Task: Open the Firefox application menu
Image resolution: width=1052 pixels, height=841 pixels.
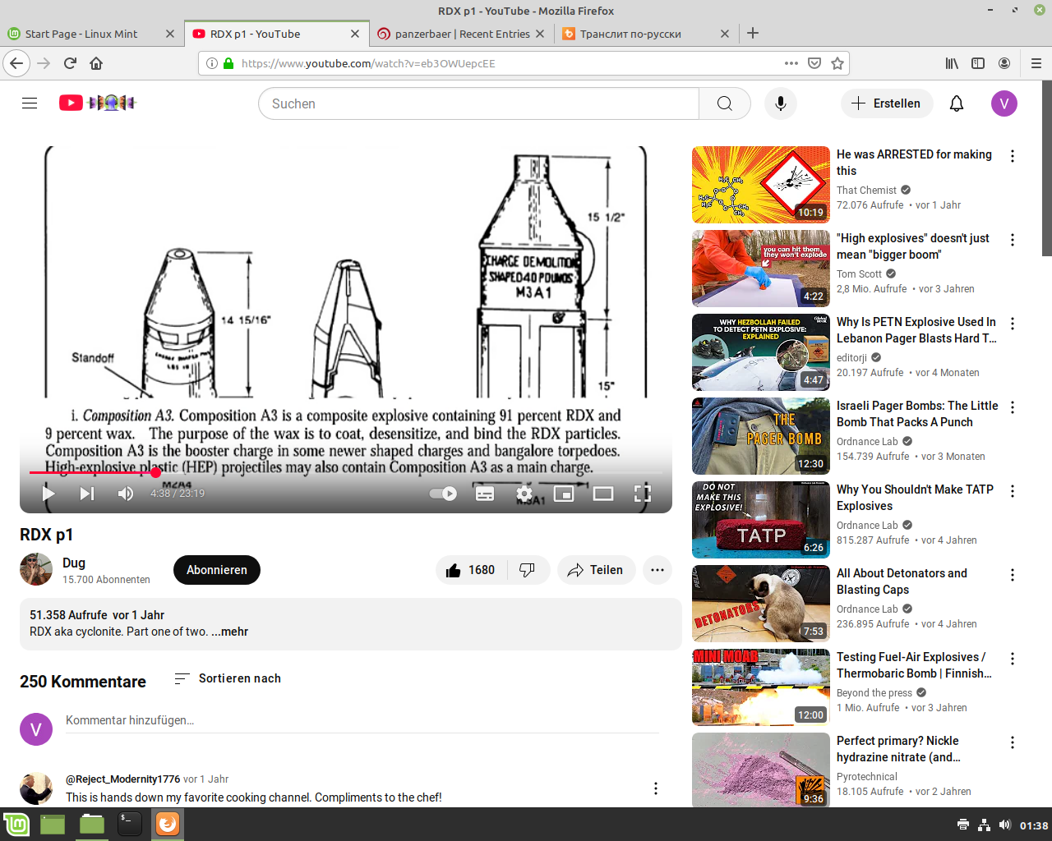Action: pyautogui.click(x=1036, y=63)
